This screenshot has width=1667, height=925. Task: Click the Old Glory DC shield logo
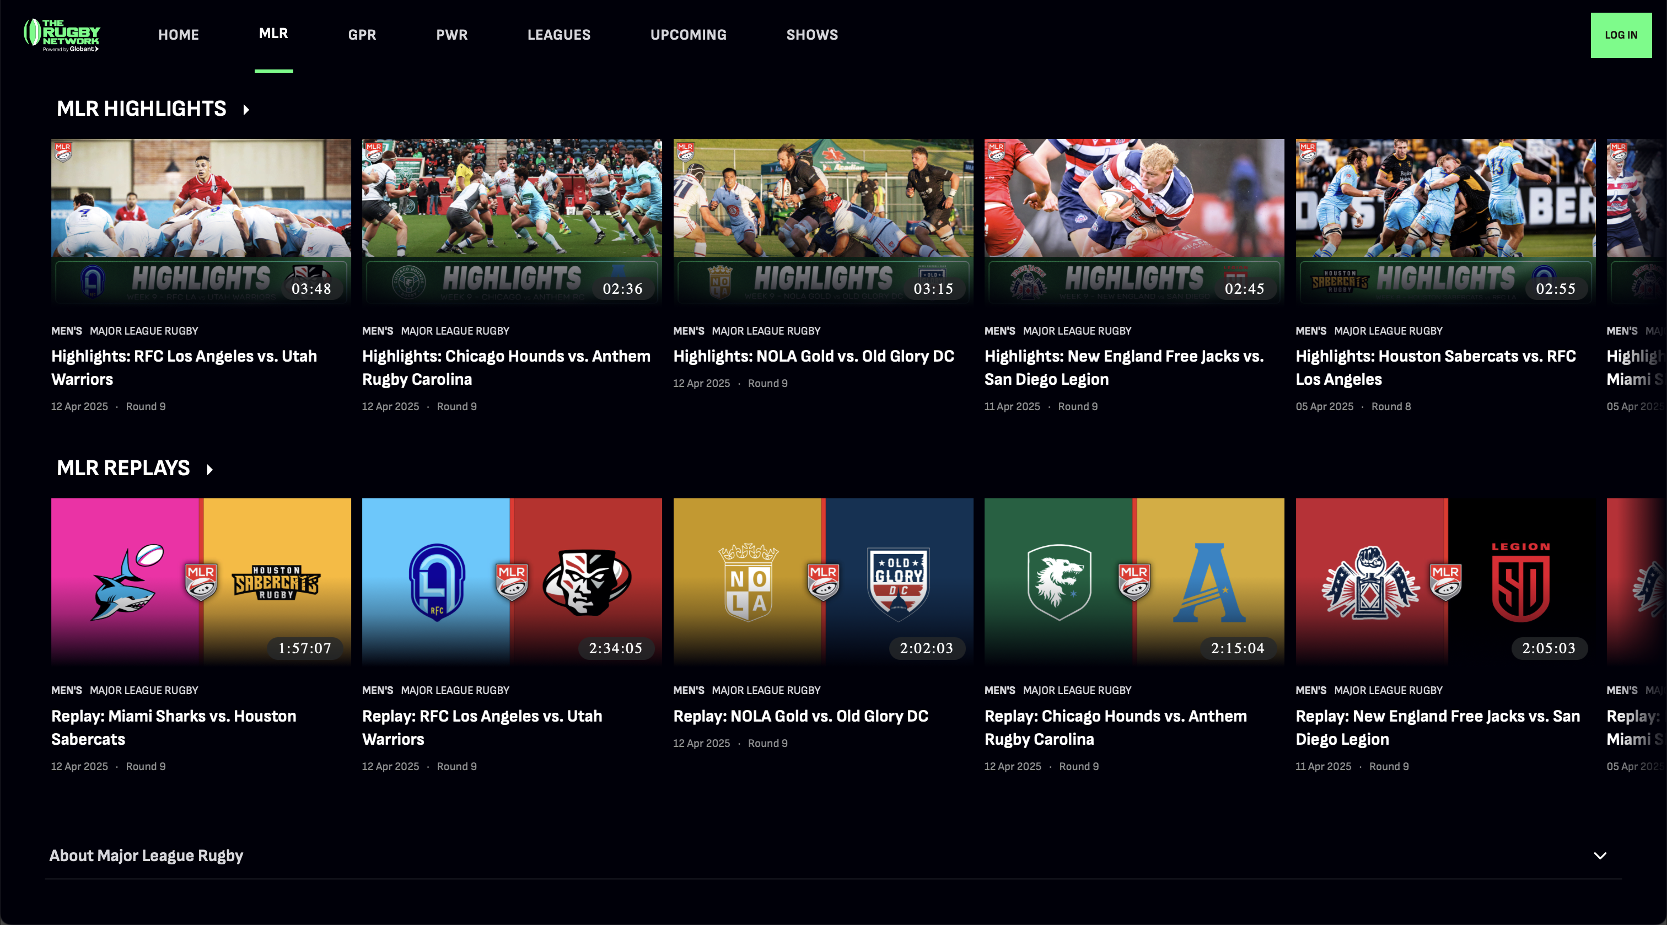[x=898, y=583]
